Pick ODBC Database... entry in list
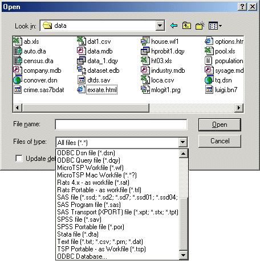 (82, 256)
